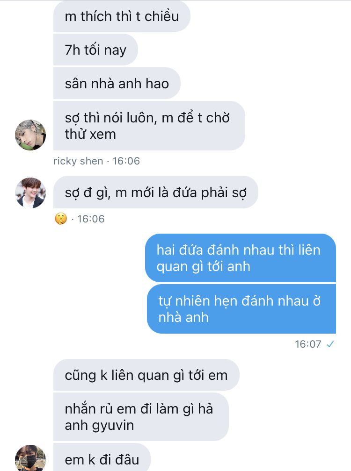
Task: Tap the 16:06 timestamp beside the emoji
Action: 91,219
